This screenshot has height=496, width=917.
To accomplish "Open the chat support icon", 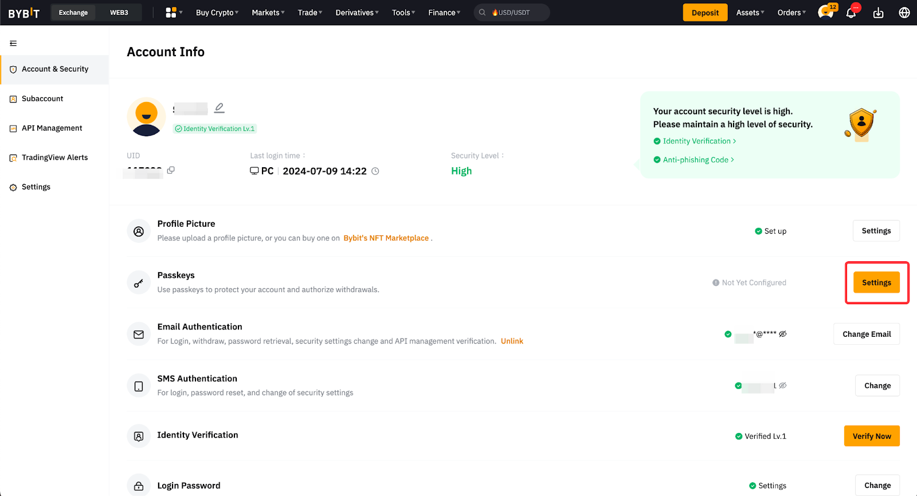I will (825, 13).
